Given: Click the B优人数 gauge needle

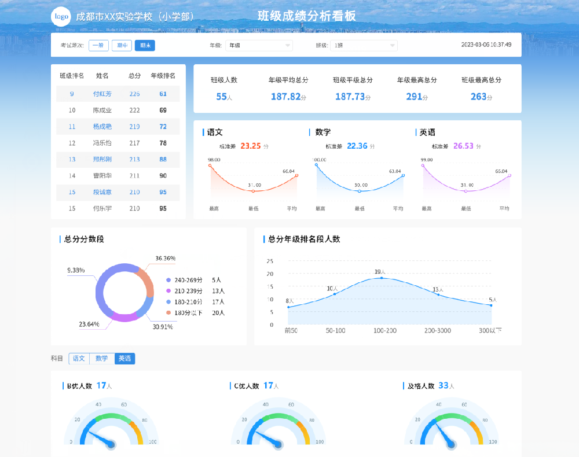Looking at the screenshot, I should coord(100,438).
